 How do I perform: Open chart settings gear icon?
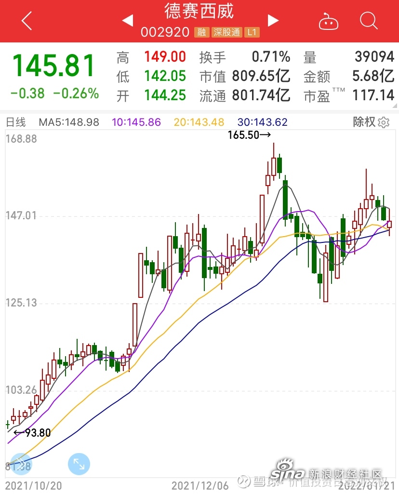click(x=384, y=122)
